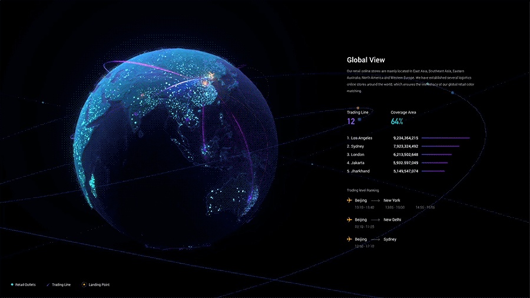Image resolution: width=530 pixels, height=298 pixels.
Task: Click the Landing Point legend diamond icon
Action: coord(84,284)
